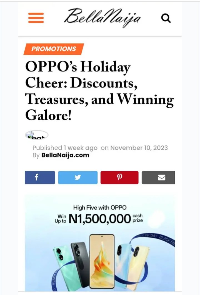Open the High Five with OPPO banner
This screenshot has height=295, width=200.
coord(100,243)
